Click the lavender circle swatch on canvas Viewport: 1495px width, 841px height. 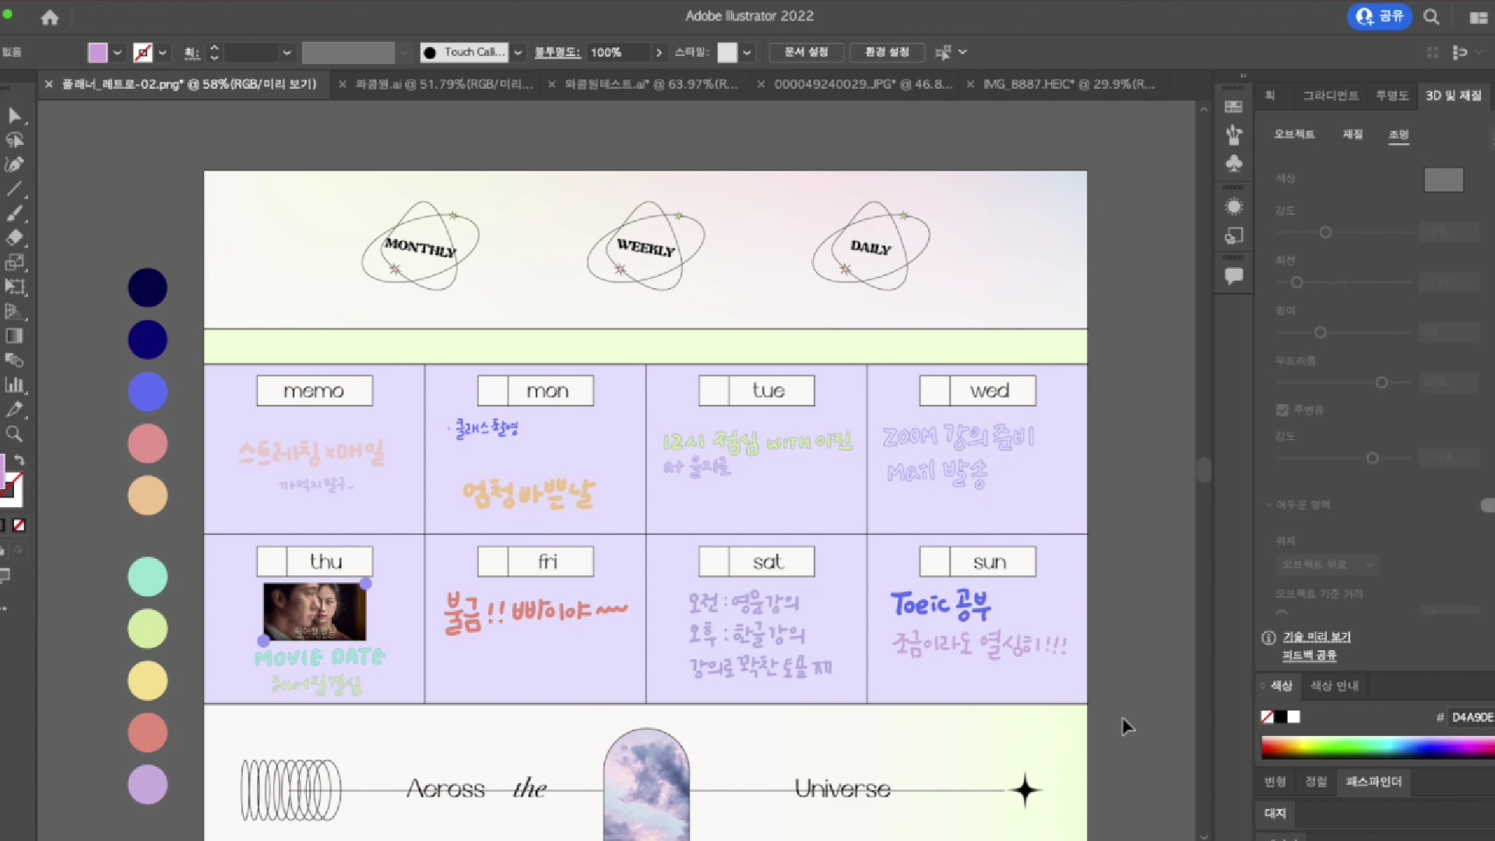click(x=147, y=784)
